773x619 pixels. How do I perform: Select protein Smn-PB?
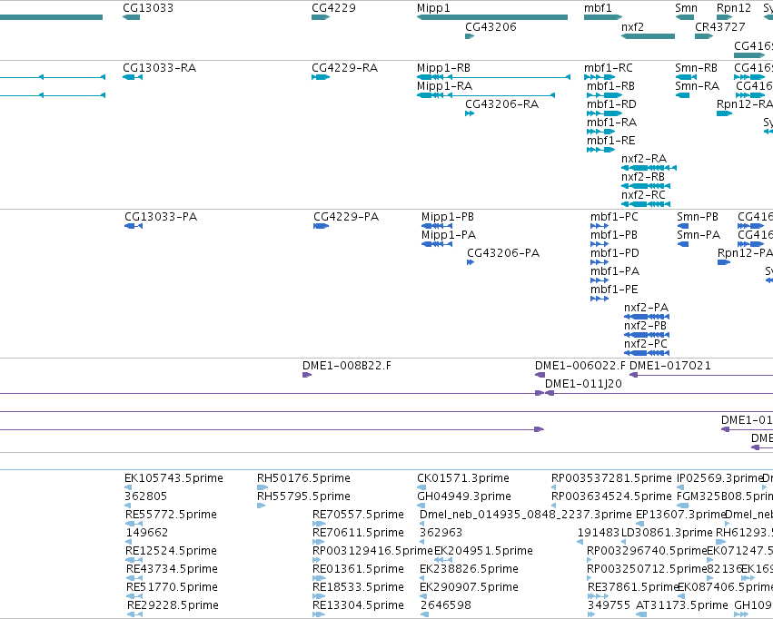click(683, 226)
